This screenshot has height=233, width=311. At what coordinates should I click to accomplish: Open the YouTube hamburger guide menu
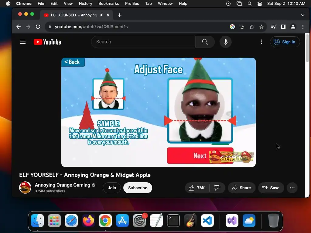(x=23, y=42)
